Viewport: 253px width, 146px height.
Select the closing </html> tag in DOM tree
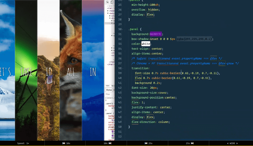coord(110,64)
